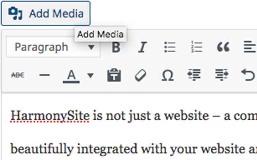Insert a bulleted list

coord(170,47)
